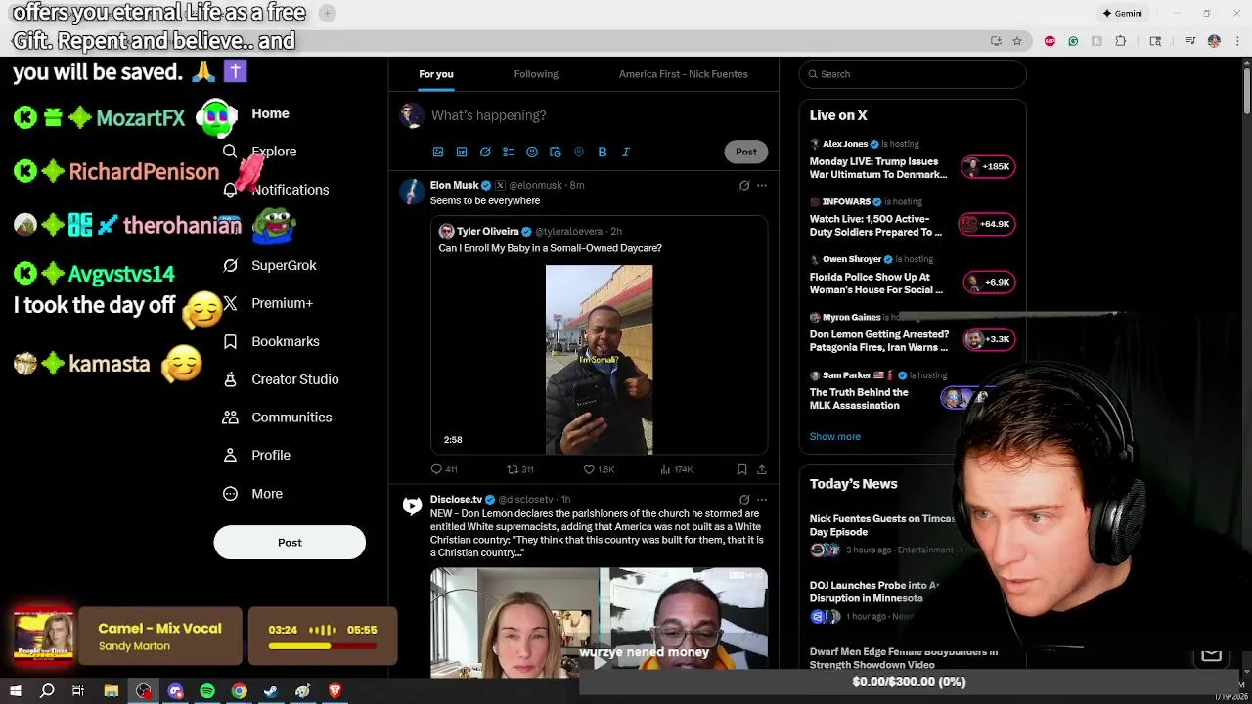Open Chrome three-dot menu

tap(1237, 41)
